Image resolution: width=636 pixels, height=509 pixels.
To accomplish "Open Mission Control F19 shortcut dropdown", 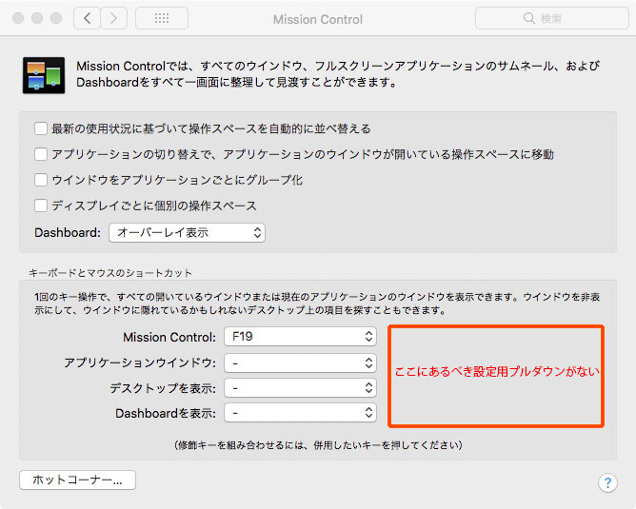I will point(300,337).
